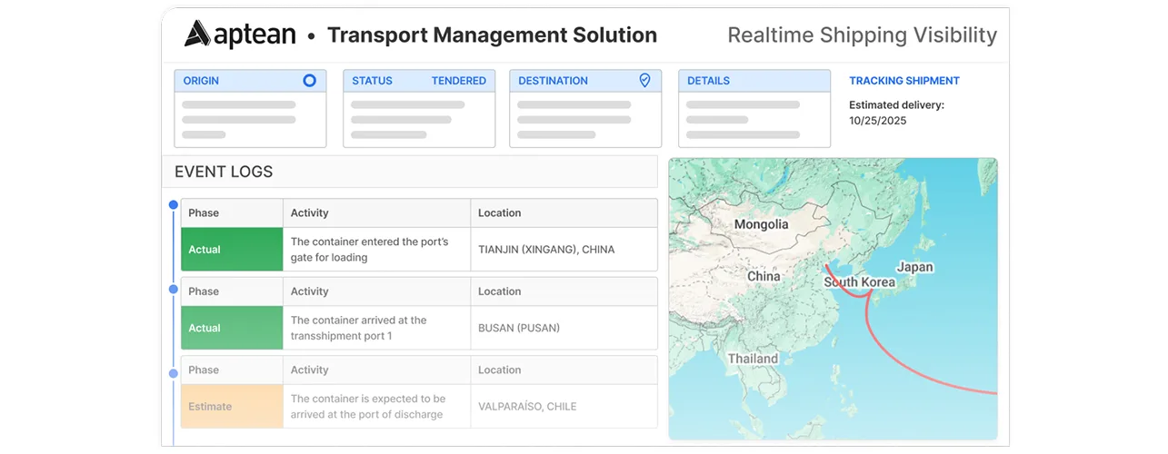
Task: Click the TRACKING SHIPMENT link
Action: tap(904, 81)
